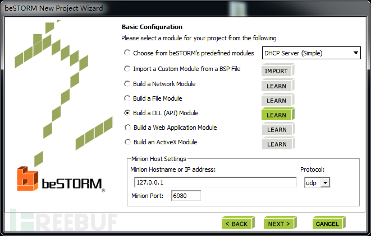Click the 'beSTORM New Project Wizard' title bar
Viewport: 371px width, 236px height.
185,8
